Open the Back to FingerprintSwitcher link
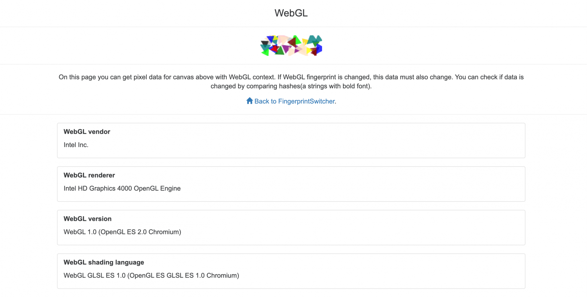 [x=295, y=101]
